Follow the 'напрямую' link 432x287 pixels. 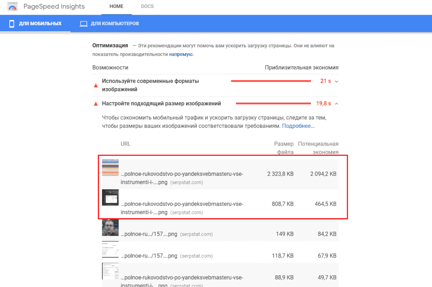click(181, 54)
